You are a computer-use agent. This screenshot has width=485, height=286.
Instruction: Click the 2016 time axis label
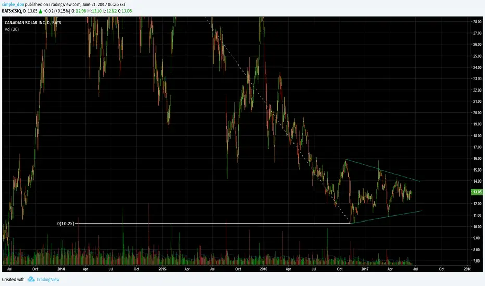(263, 269)
